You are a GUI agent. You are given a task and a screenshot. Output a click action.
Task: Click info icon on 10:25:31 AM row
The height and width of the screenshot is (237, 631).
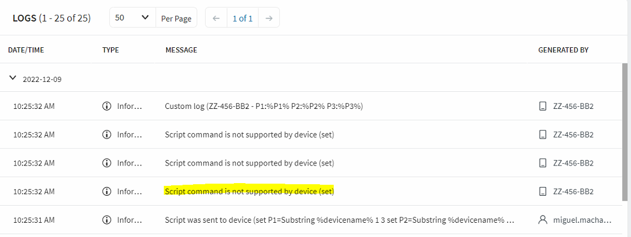107,220
